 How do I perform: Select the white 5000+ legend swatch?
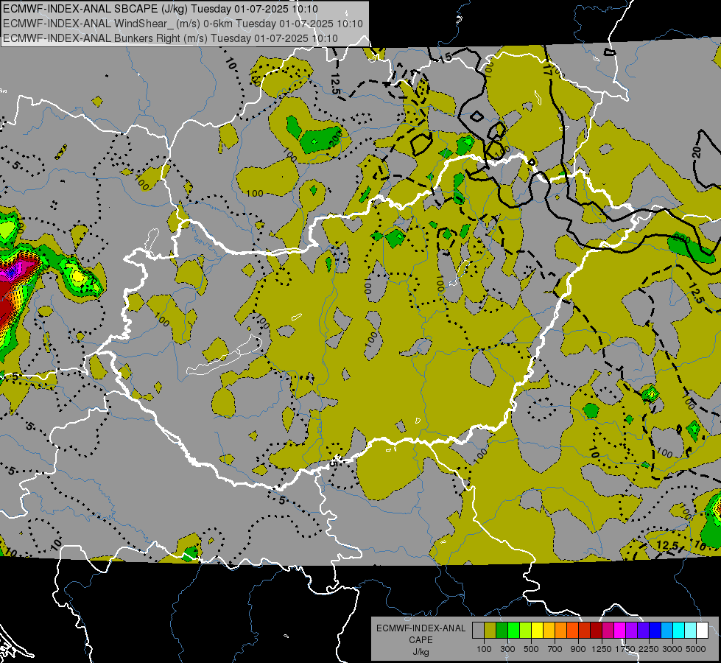pos(702,631)
